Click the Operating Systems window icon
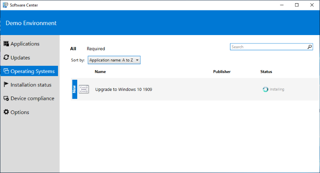The width and height of the screenshot is (320, 173). coord(6,71)
